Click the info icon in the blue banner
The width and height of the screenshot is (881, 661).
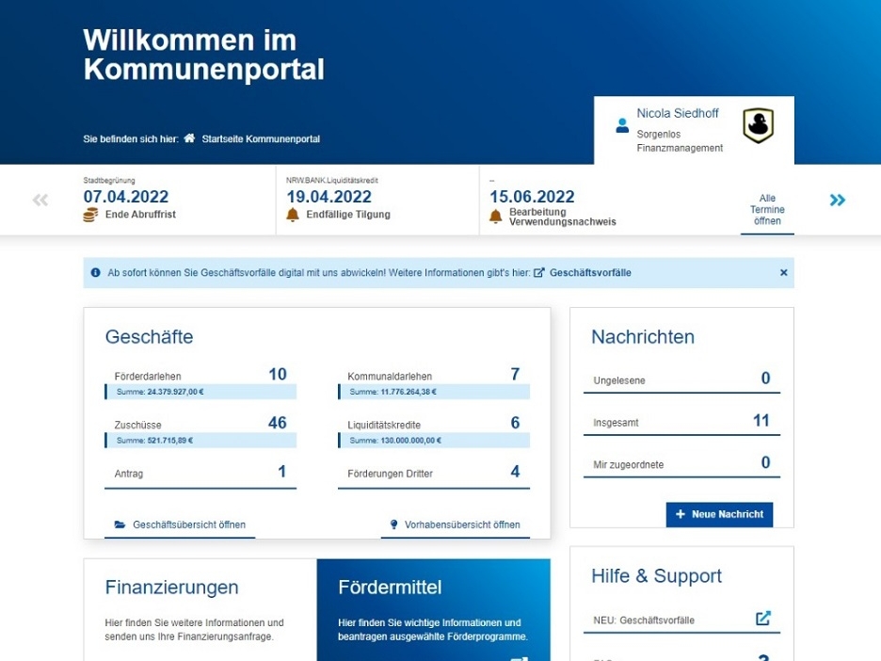point(95,272)
